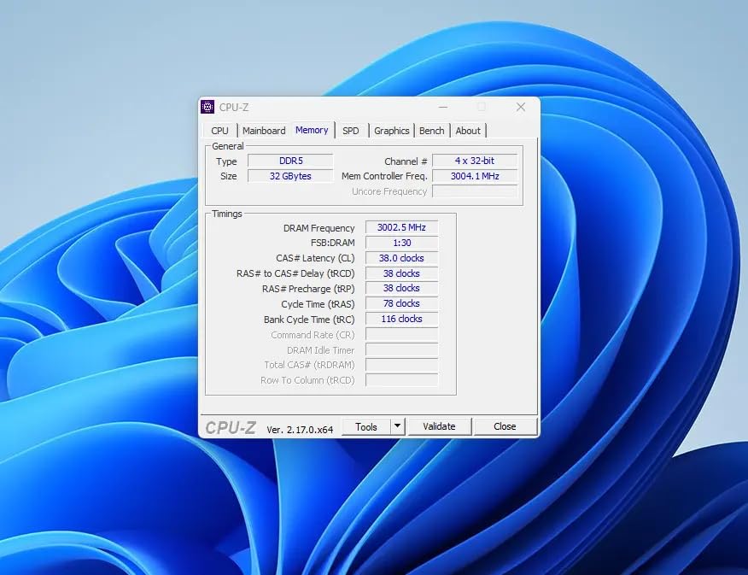The height and width of the screenshot is (575, 748).
Task: Click Cycle Time tRAS value 78 clocks
Action: [x=401, y=303]
